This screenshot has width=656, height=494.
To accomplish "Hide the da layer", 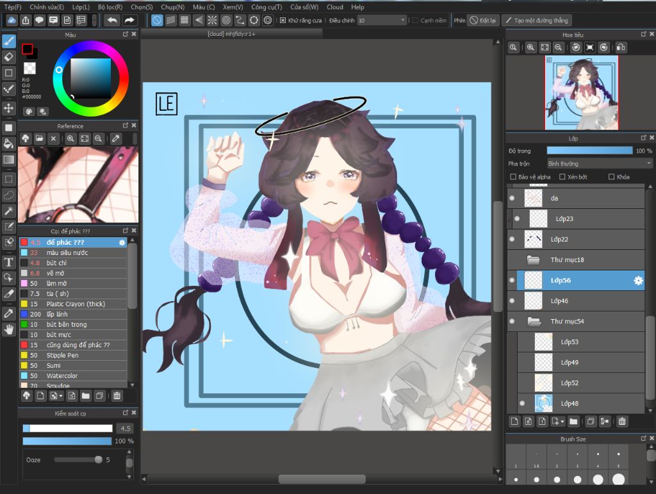I will pos(512,198).
